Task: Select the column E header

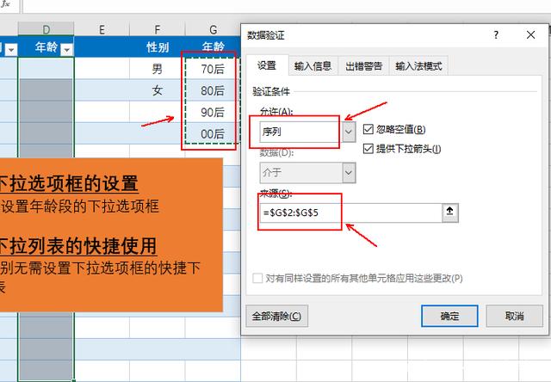Action: click(102, 29)
